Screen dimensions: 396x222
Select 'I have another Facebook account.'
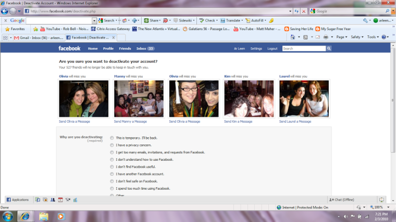112,174
